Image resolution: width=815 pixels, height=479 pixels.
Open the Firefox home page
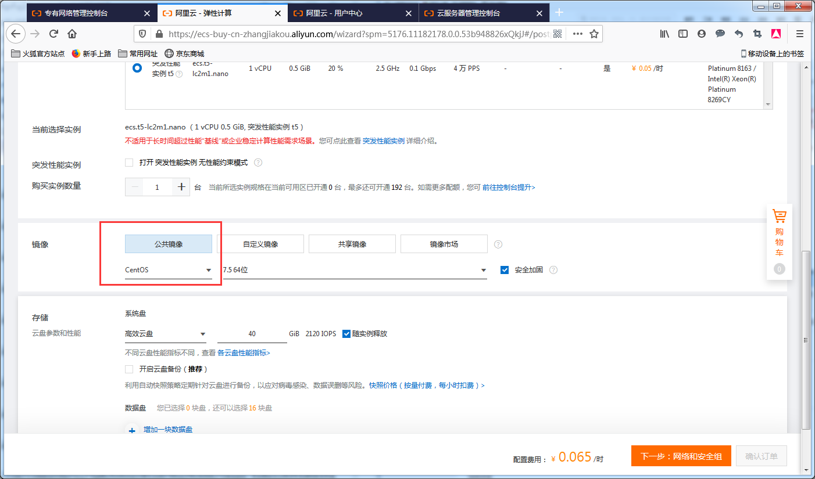[x=73, y=34]
